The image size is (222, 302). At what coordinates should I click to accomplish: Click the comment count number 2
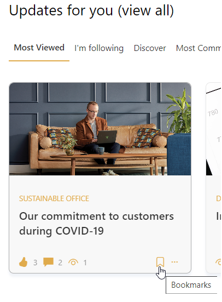click(60, 263)
